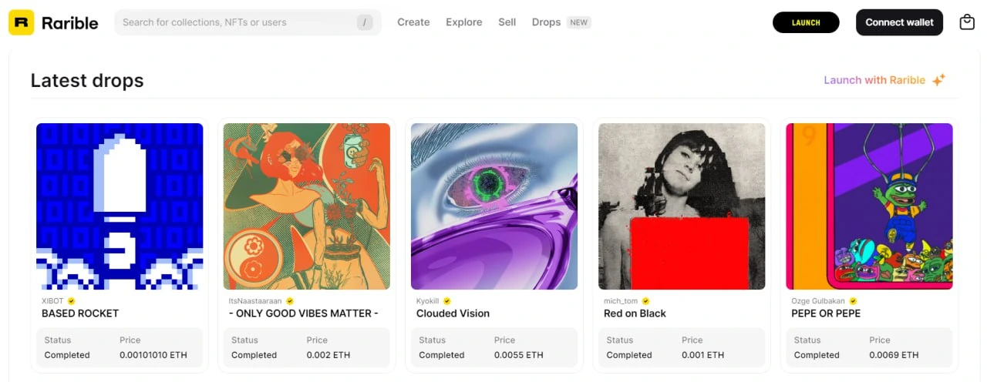Open the Create menu item
The width and height of the screenshot is (987, 382).
(x=413, y=22)
